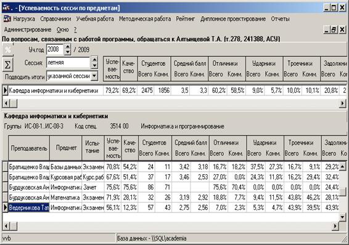The height and width of the screenshot is (245, 349).
Task: Click the Преподаватель column header
Action: tap(29, 148)
